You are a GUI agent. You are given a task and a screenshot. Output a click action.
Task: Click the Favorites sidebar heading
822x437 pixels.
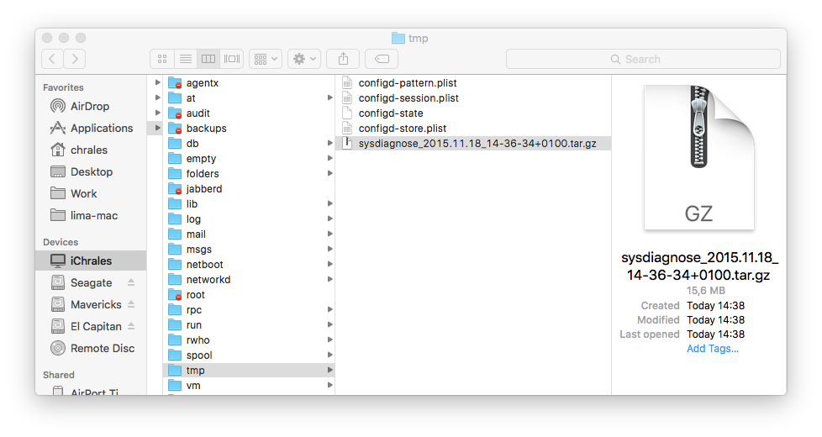click(x=63, y=87)
